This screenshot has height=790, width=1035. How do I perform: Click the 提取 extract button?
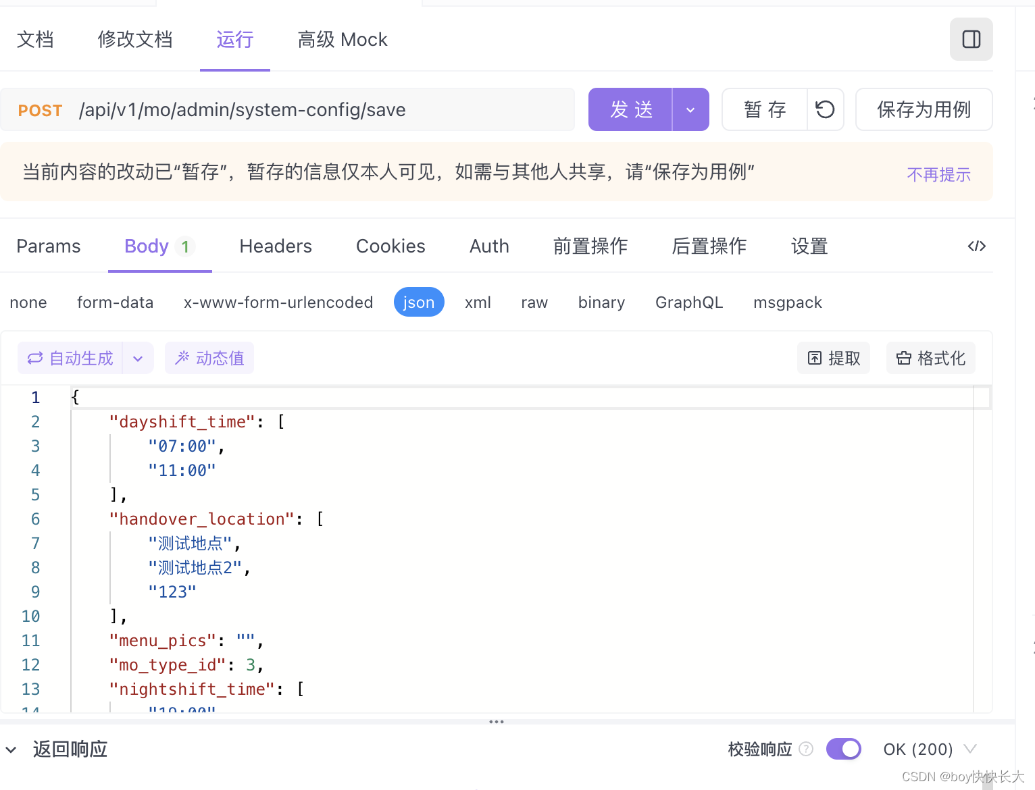point(834,358)
